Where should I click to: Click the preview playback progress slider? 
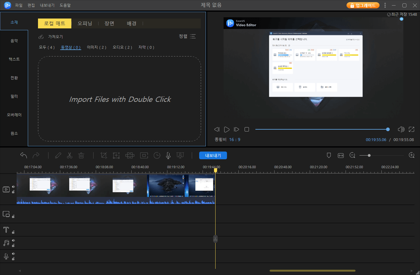point(321,129)
